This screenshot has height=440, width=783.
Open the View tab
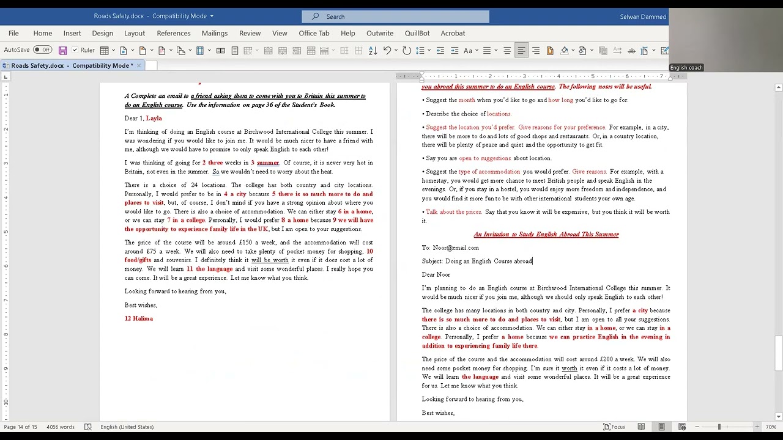click(280, 33)
